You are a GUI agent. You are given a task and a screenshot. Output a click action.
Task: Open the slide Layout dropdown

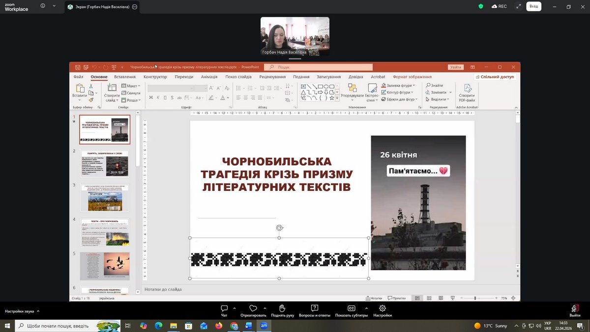coord(131,86)
